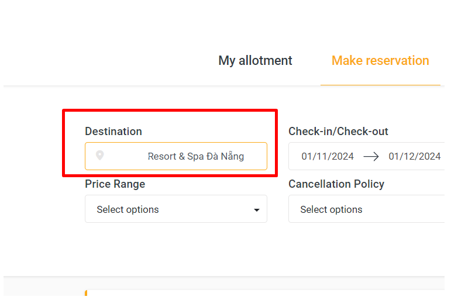The height and width of the screenshot is (300, 458).
Task: Switch to the My allotment tab
Action: (255, 61)
